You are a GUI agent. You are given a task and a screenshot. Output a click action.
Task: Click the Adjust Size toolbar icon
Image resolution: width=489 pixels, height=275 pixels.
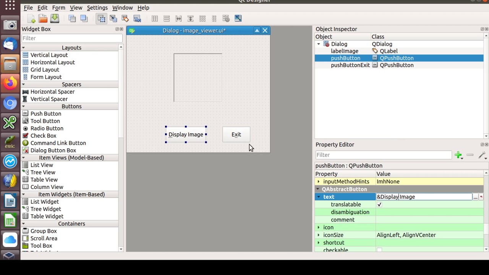tap(238, 18)
